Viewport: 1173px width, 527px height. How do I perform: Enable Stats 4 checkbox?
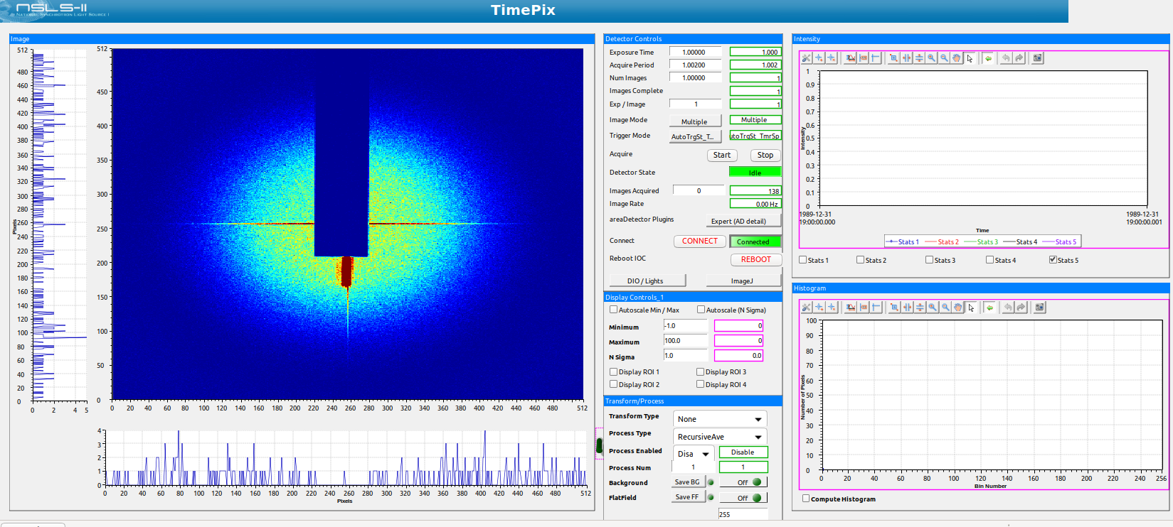(x=989, y=260)
